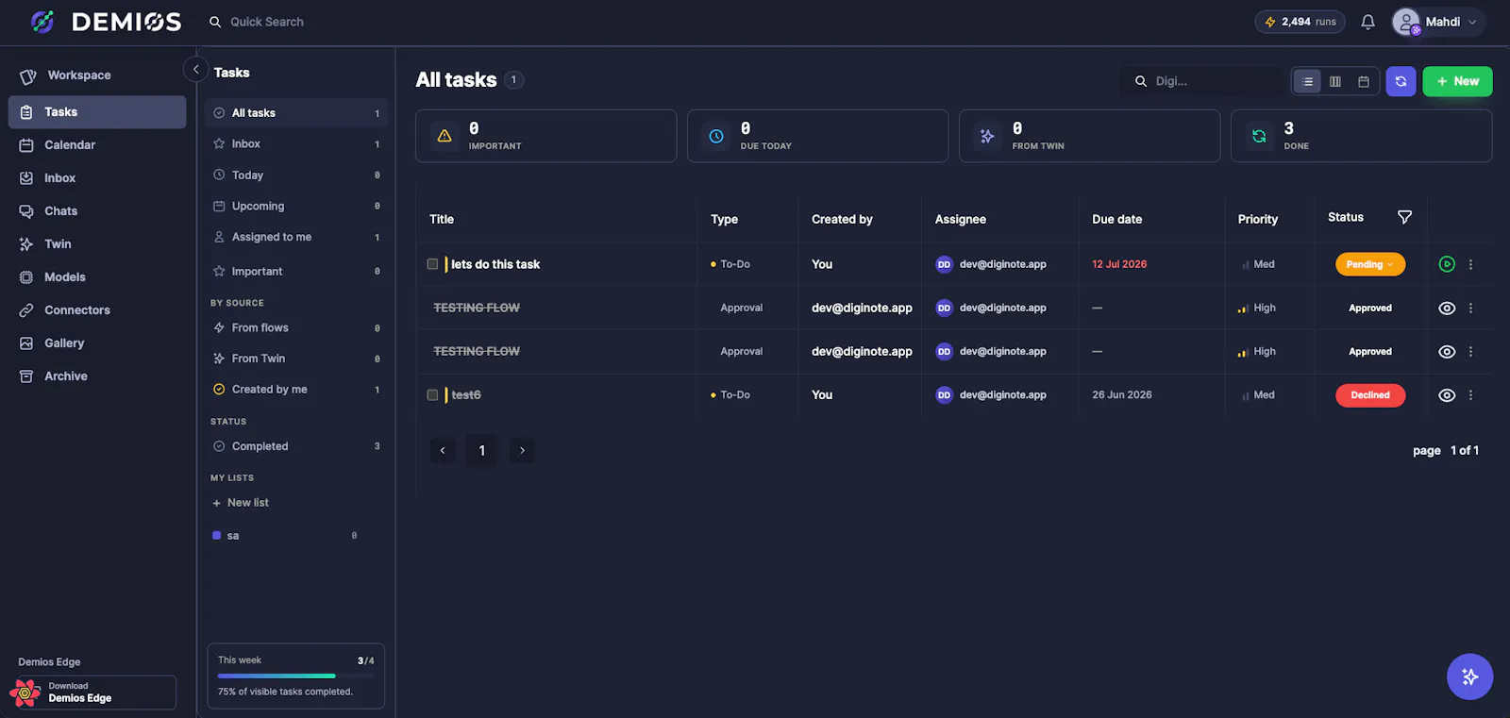Viewport: 1510px width, 718px height.
Task: Run the 'lets do this task' play icon
Action: pyautogui.click(x=1447, y=264)
